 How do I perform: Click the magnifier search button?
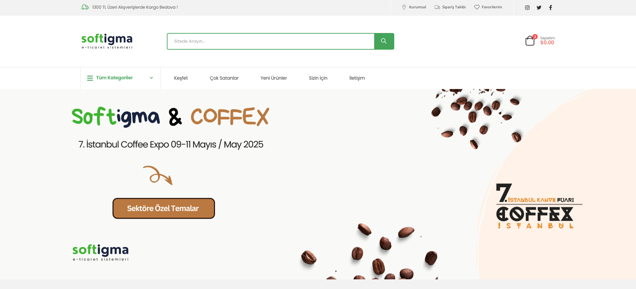[x=384, y=41]
